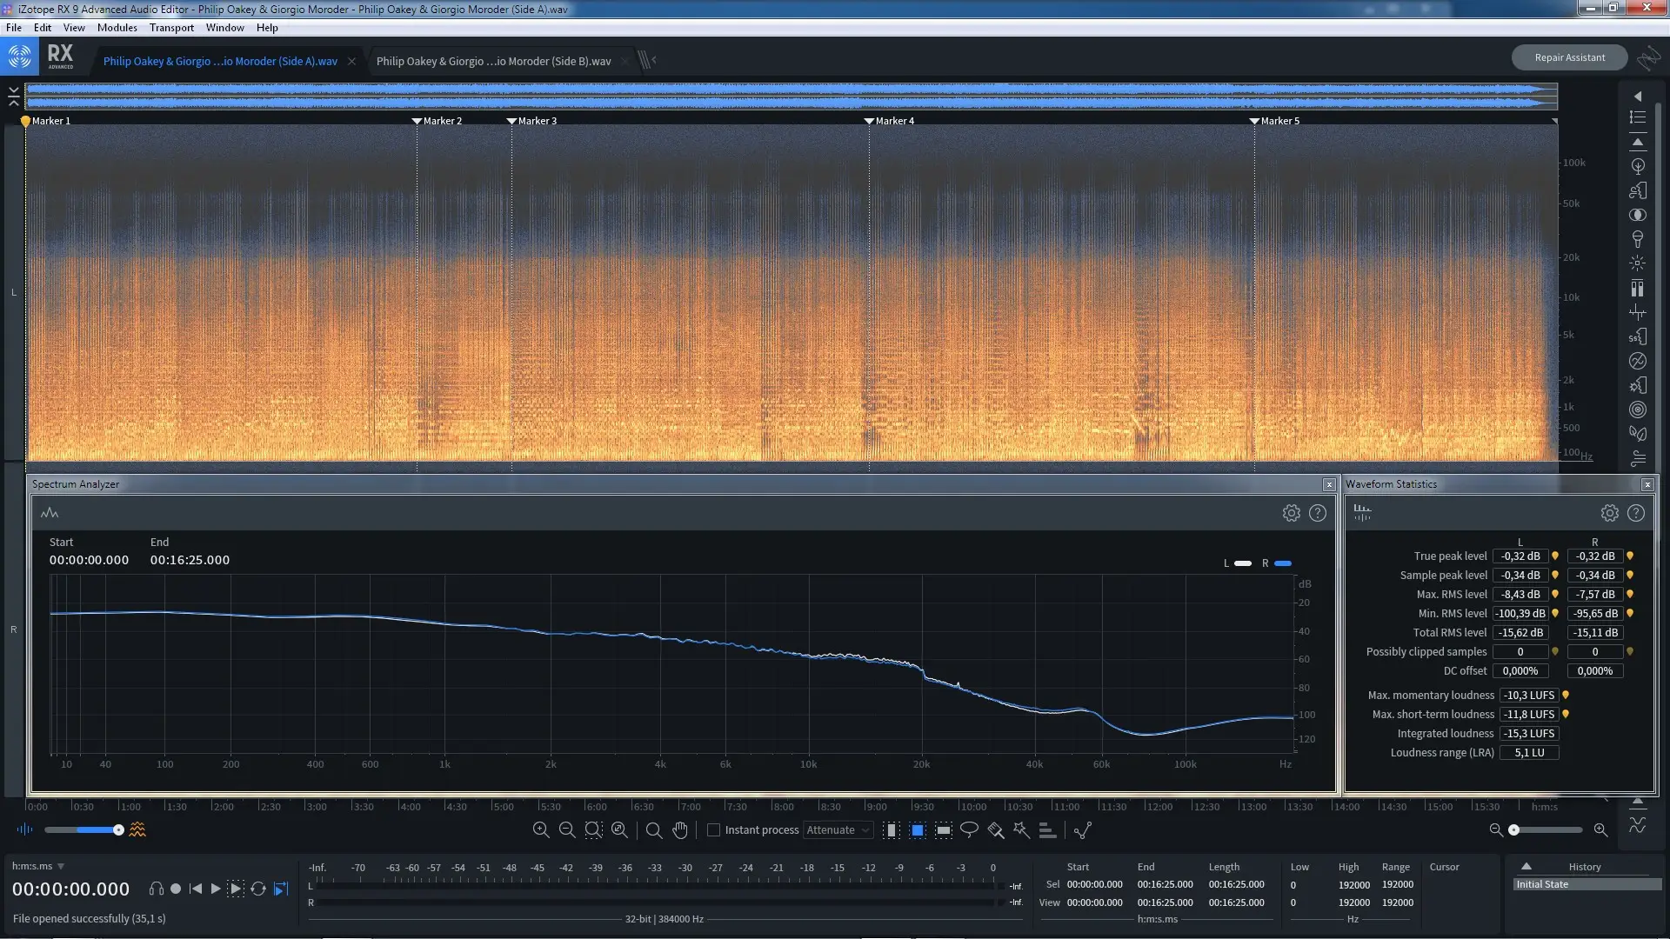Select the Lasso selection tool

[969, 830]
